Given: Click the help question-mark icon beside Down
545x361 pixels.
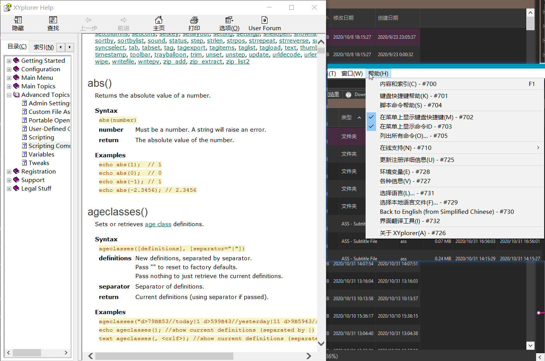Looking at the screenshot, I should tap(348, 95).
